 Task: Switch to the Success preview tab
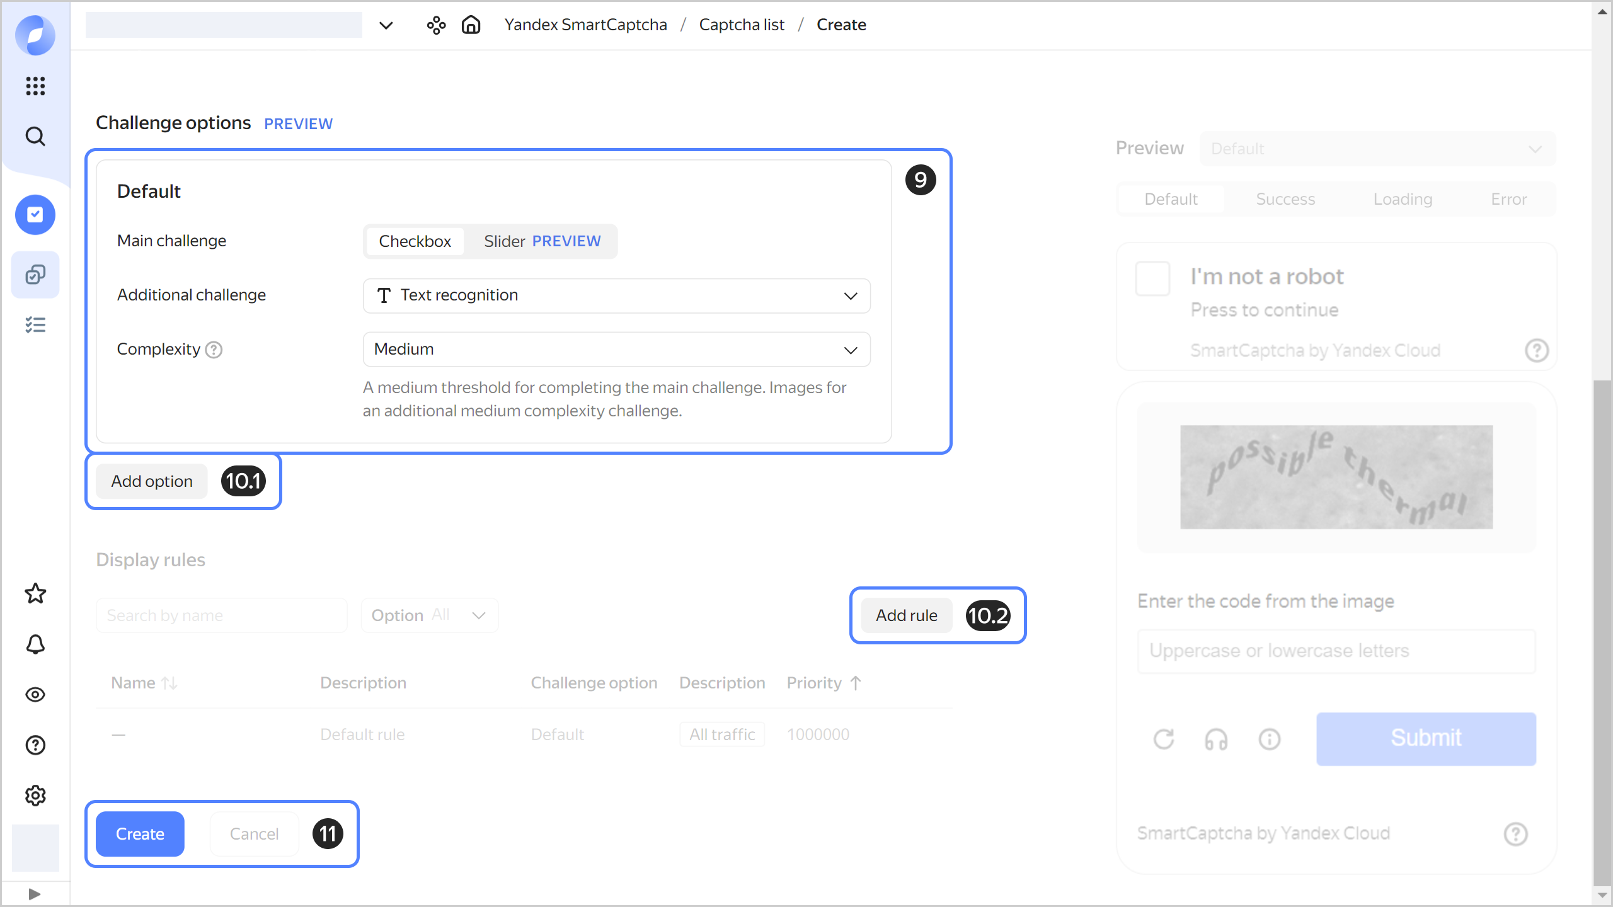click(1285, 199)
